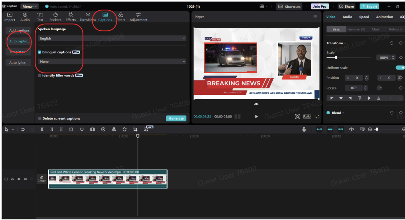Switch to the Animation tab

(x=384, y=17)
